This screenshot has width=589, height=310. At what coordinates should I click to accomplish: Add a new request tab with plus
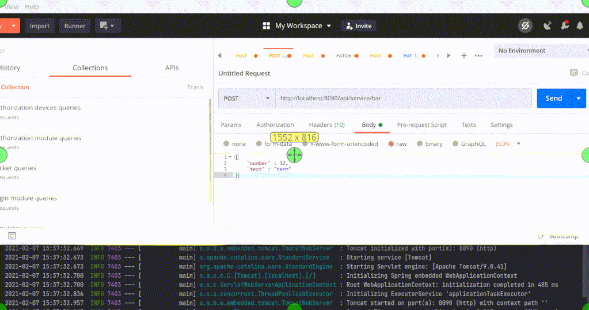pyautogui.click(x=464, y=56)
